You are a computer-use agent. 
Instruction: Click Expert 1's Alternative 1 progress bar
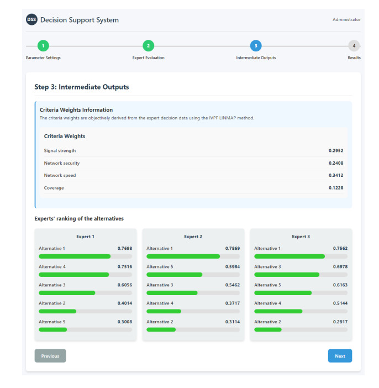pos(85,256)
